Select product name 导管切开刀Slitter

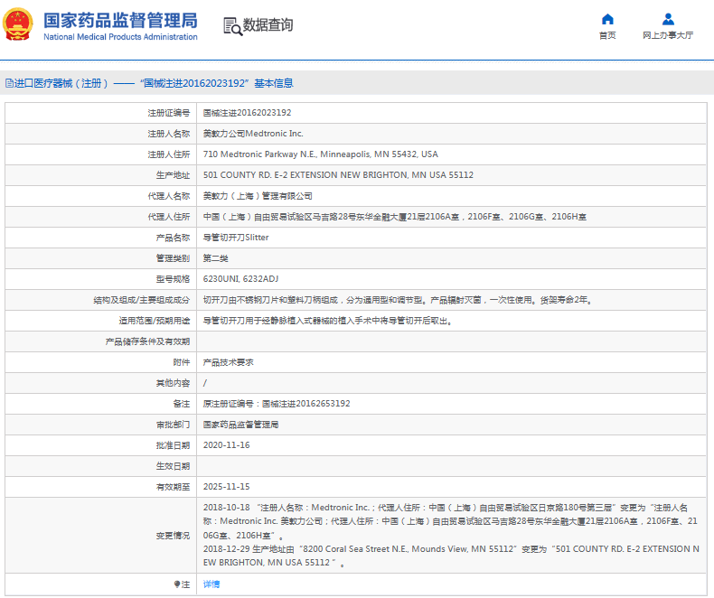pyautogui.click(x=236, y=238)
